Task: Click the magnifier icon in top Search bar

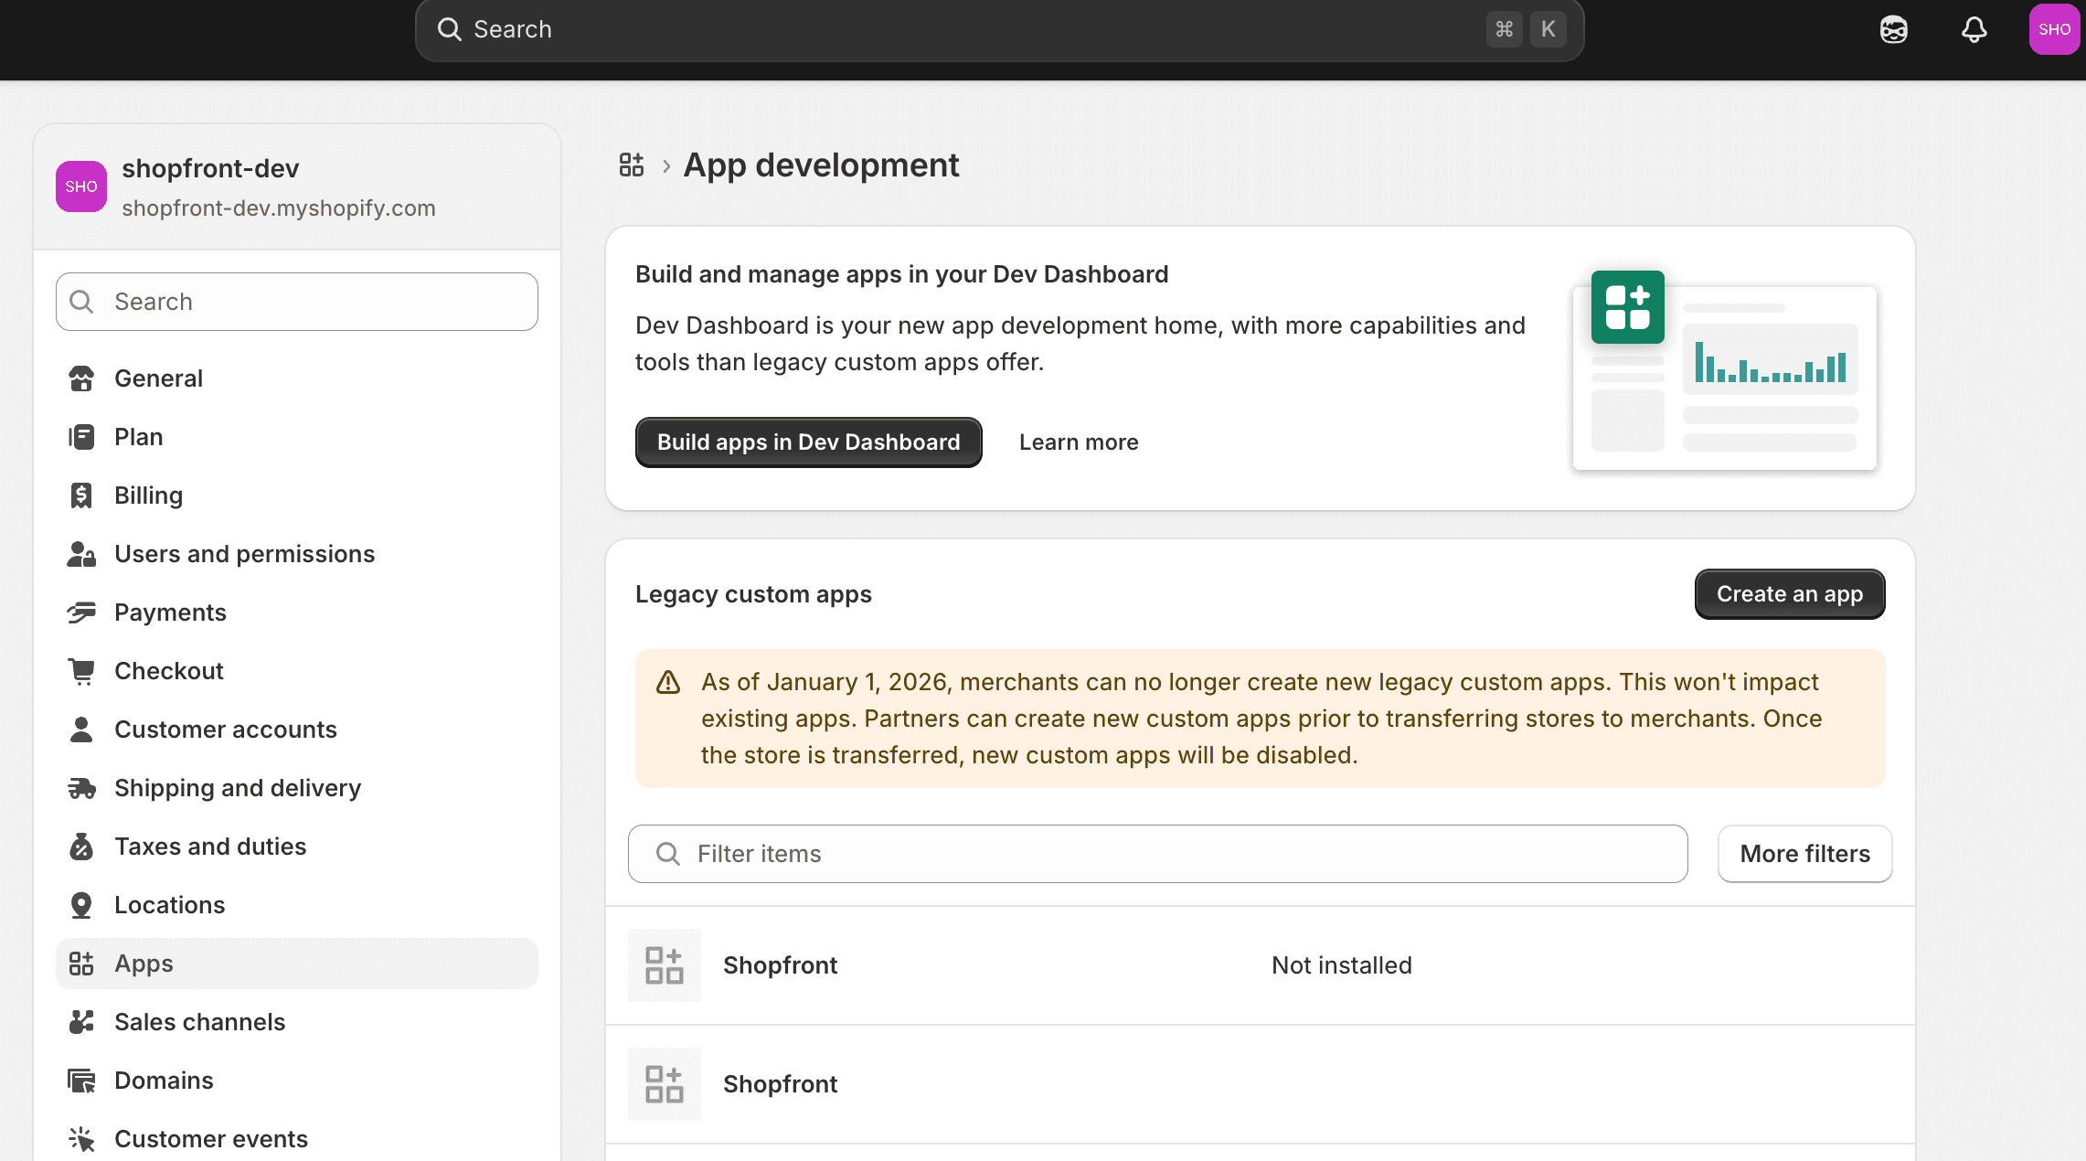Action: click(449, 29)
